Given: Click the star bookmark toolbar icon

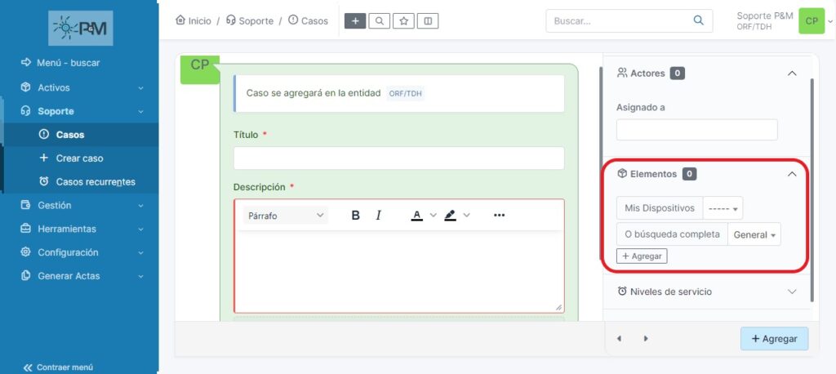Looking at the screenshot, I should point(403,21).
